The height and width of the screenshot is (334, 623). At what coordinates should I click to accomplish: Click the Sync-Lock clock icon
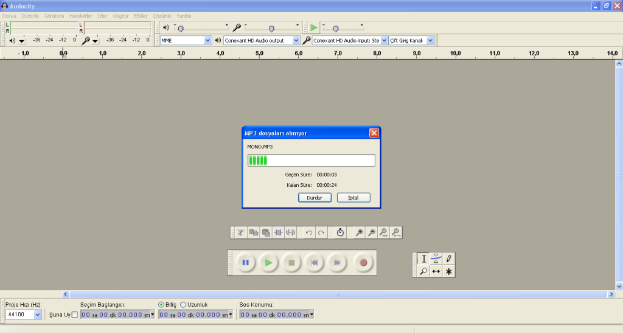(340, 232)
